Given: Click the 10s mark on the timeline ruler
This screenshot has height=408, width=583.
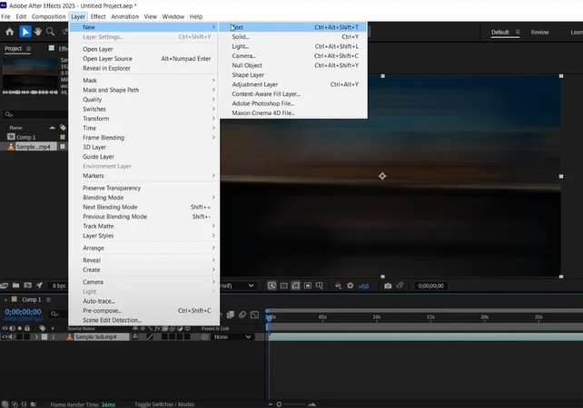Looking at the screenshot, I should click(x=377, y=317).
